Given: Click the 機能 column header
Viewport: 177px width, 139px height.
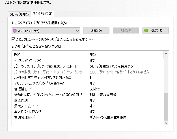Looking at the screenshot, I should [50, 54].
